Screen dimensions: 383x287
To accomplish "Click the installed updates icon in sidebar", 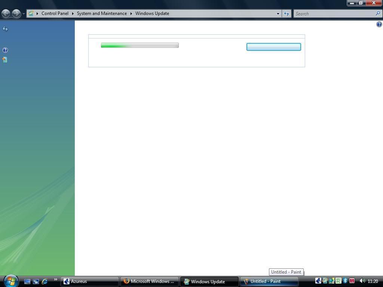I will tap(5, 60).
